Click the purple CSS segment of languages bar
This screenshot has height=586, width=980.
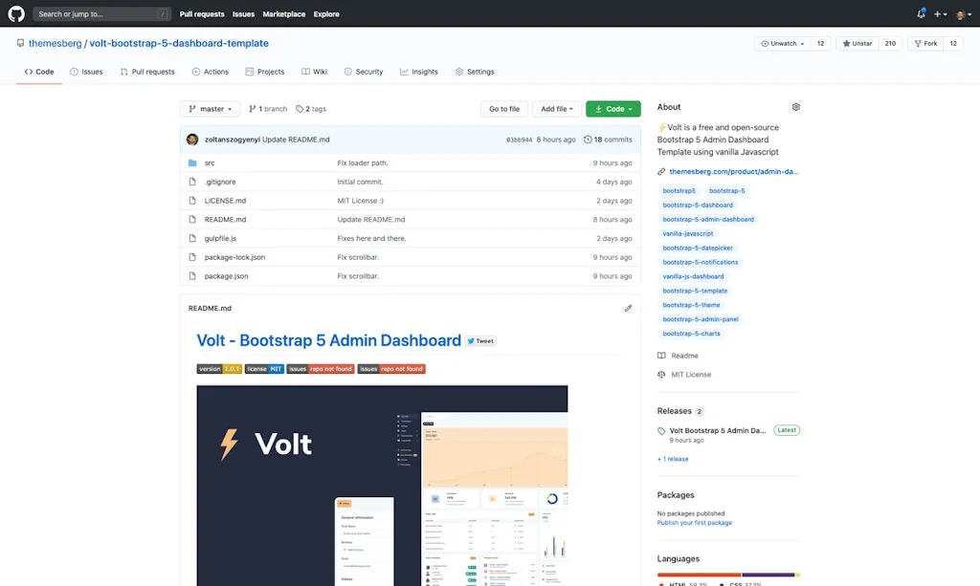pyautogui.click(x=768, y=575)
